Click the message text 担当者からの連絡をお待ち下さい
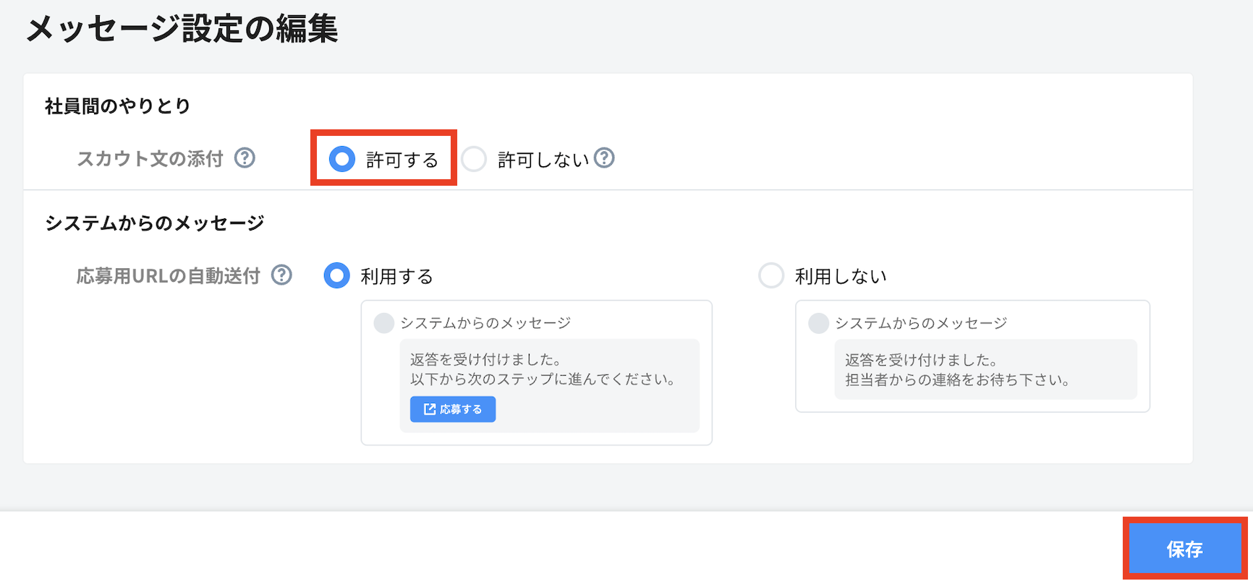The image size is (1253, 581). (x=956, y=380)
